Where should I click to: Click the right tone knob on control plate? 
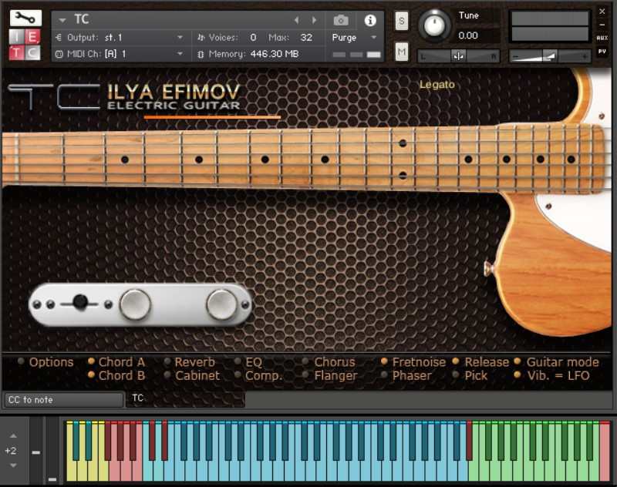(x=221, y=304)
